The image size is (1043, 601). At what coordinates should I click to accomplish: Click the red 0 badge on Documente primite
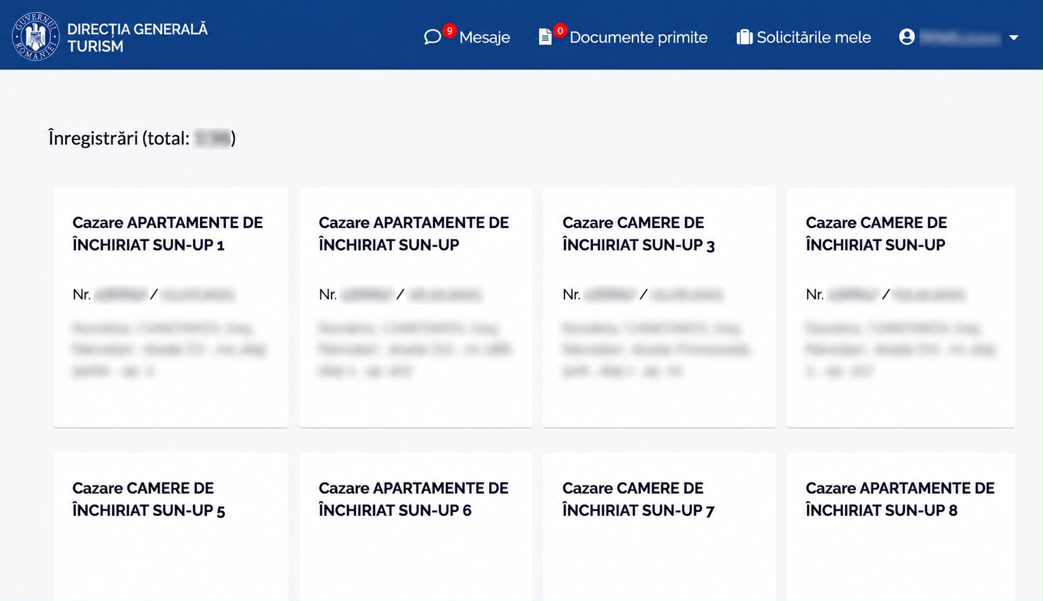(560, 30)
